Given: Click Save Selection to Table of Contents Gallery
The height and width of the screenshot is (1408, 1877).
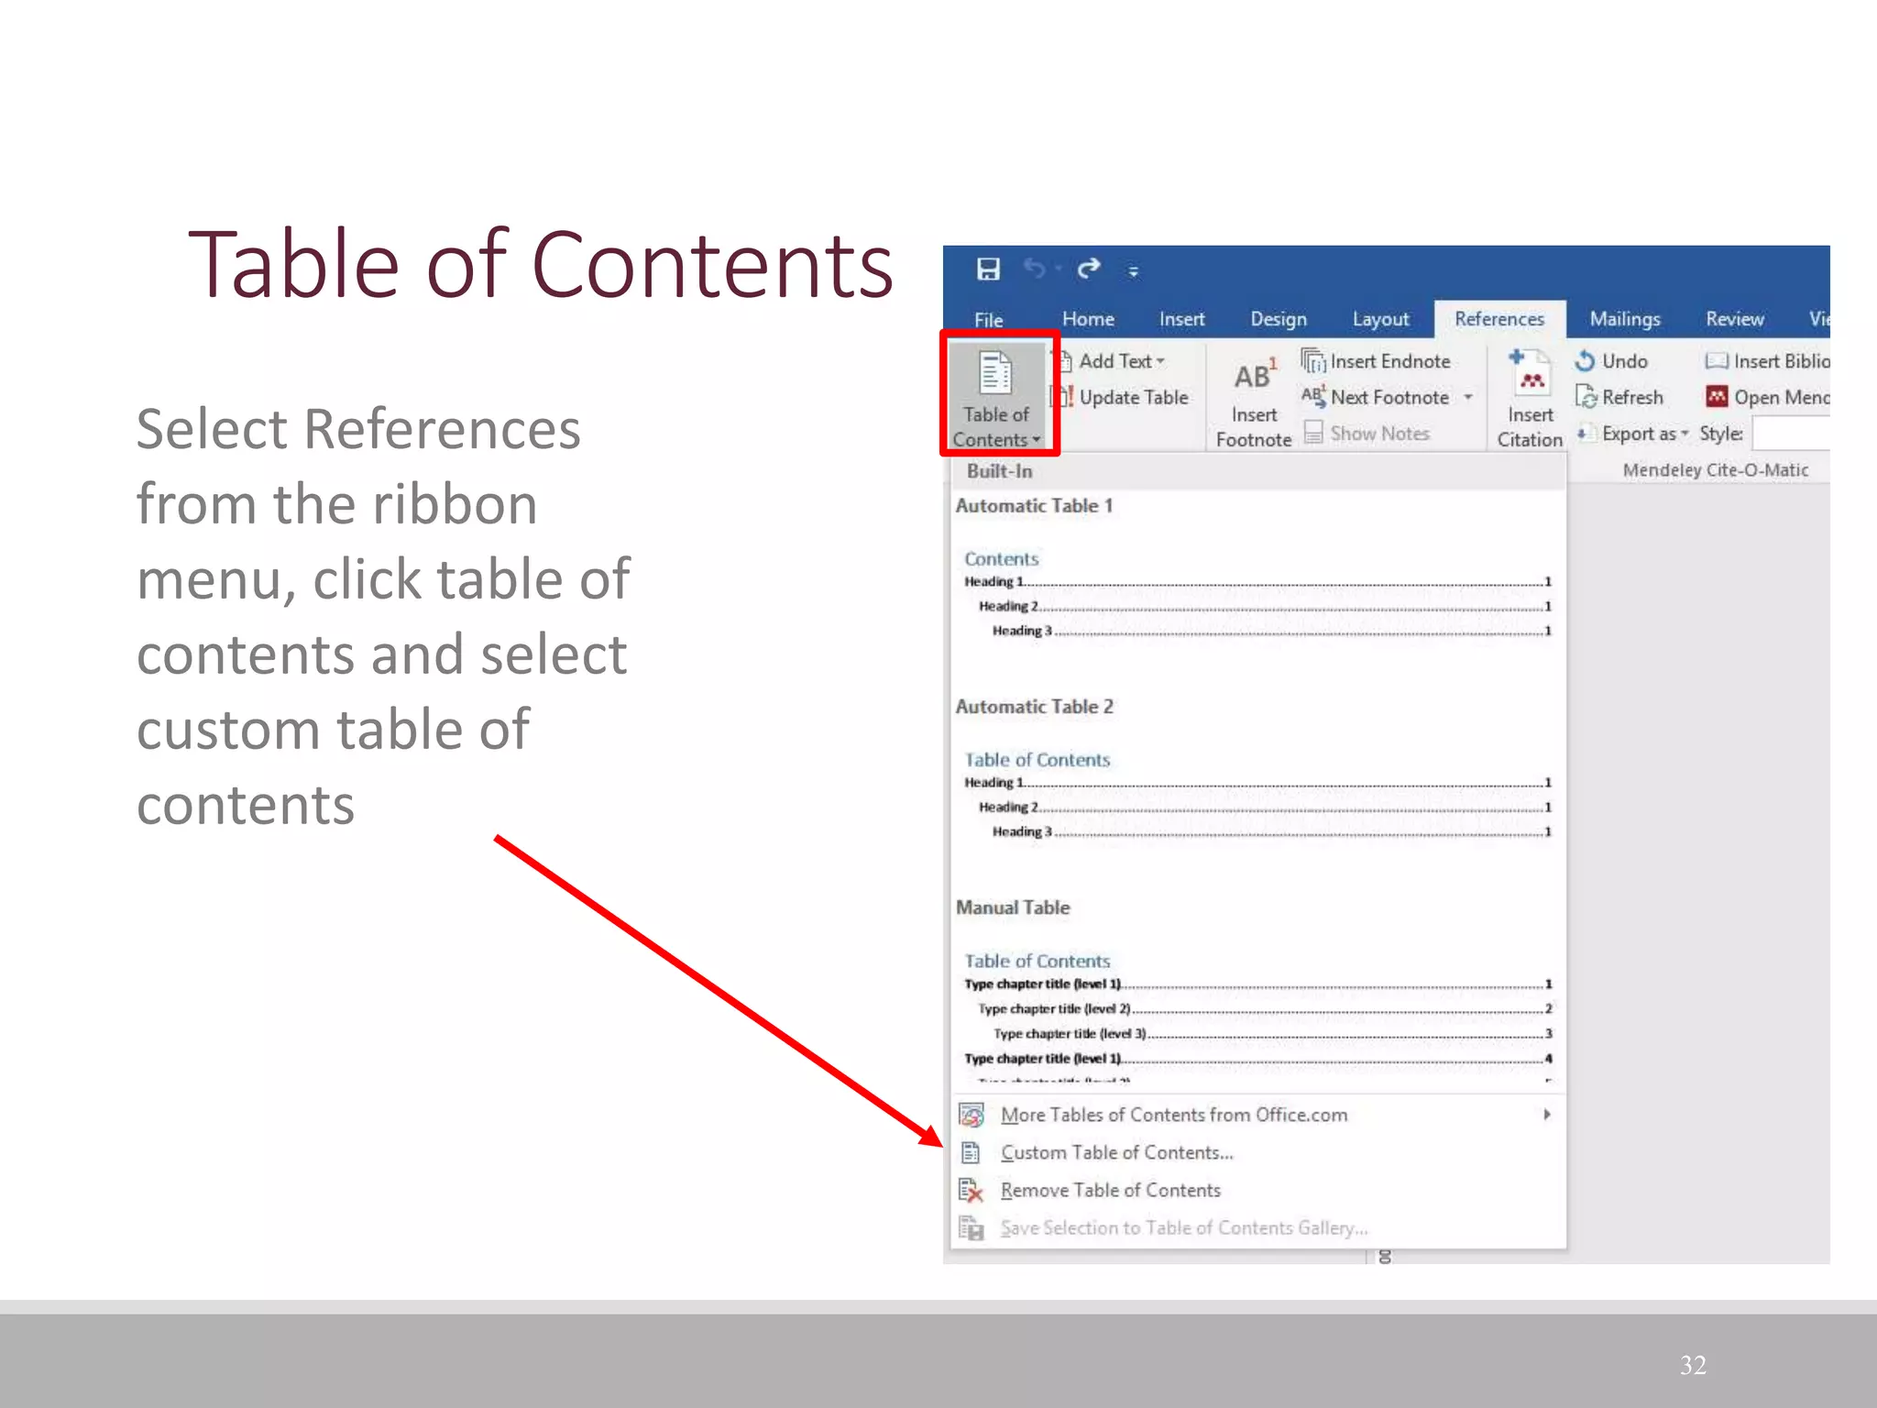Looking at the screenshot, I should pos(1257,1227).
